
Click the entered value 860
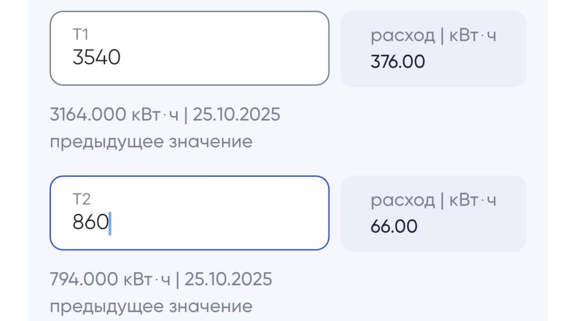click(91, 222)
